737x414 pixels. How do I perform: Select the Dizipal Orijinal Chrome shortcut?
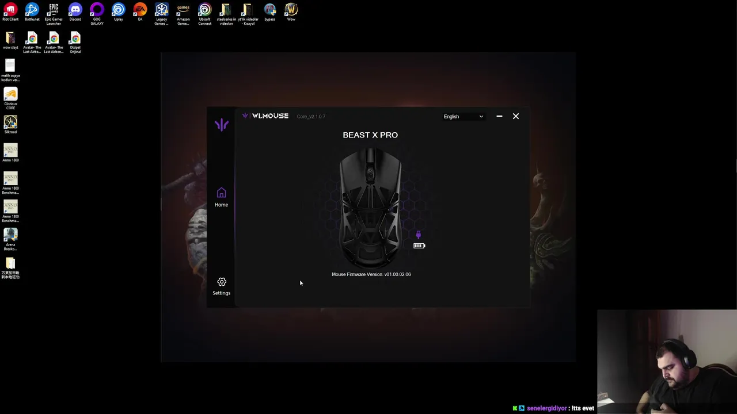click(x=75, y=43)
